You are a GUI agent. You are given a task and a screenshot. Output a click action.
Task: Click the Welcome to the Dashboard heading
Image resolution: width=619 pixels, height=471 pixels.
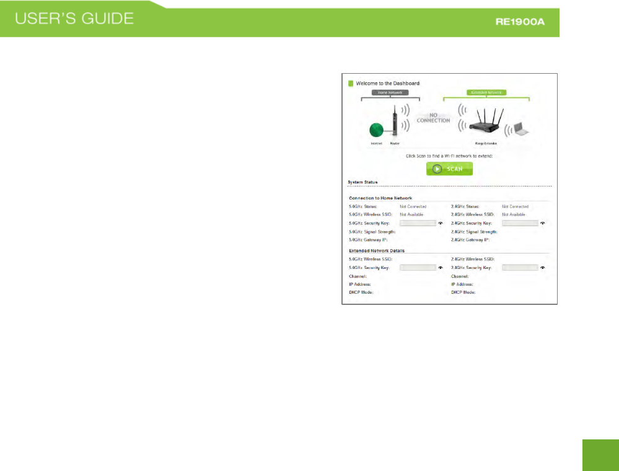(388, 83)
